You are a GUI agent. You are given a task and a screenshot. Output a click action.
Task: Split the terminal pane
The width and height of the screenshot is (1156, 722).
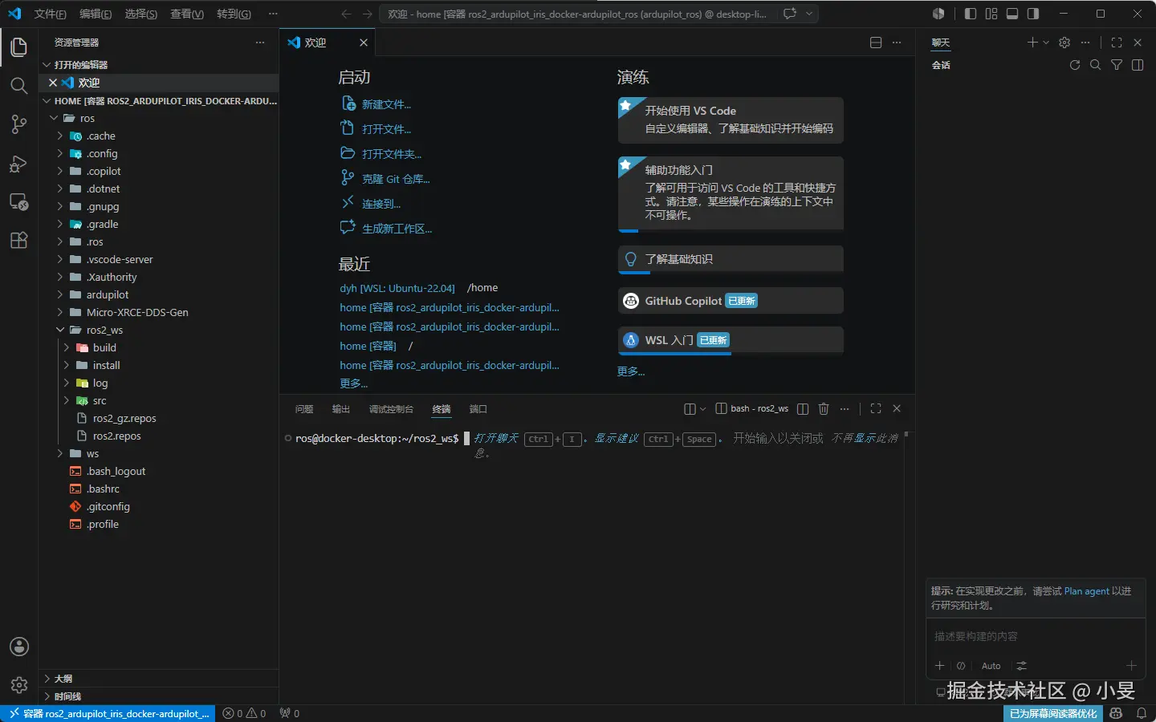point(803,409)
